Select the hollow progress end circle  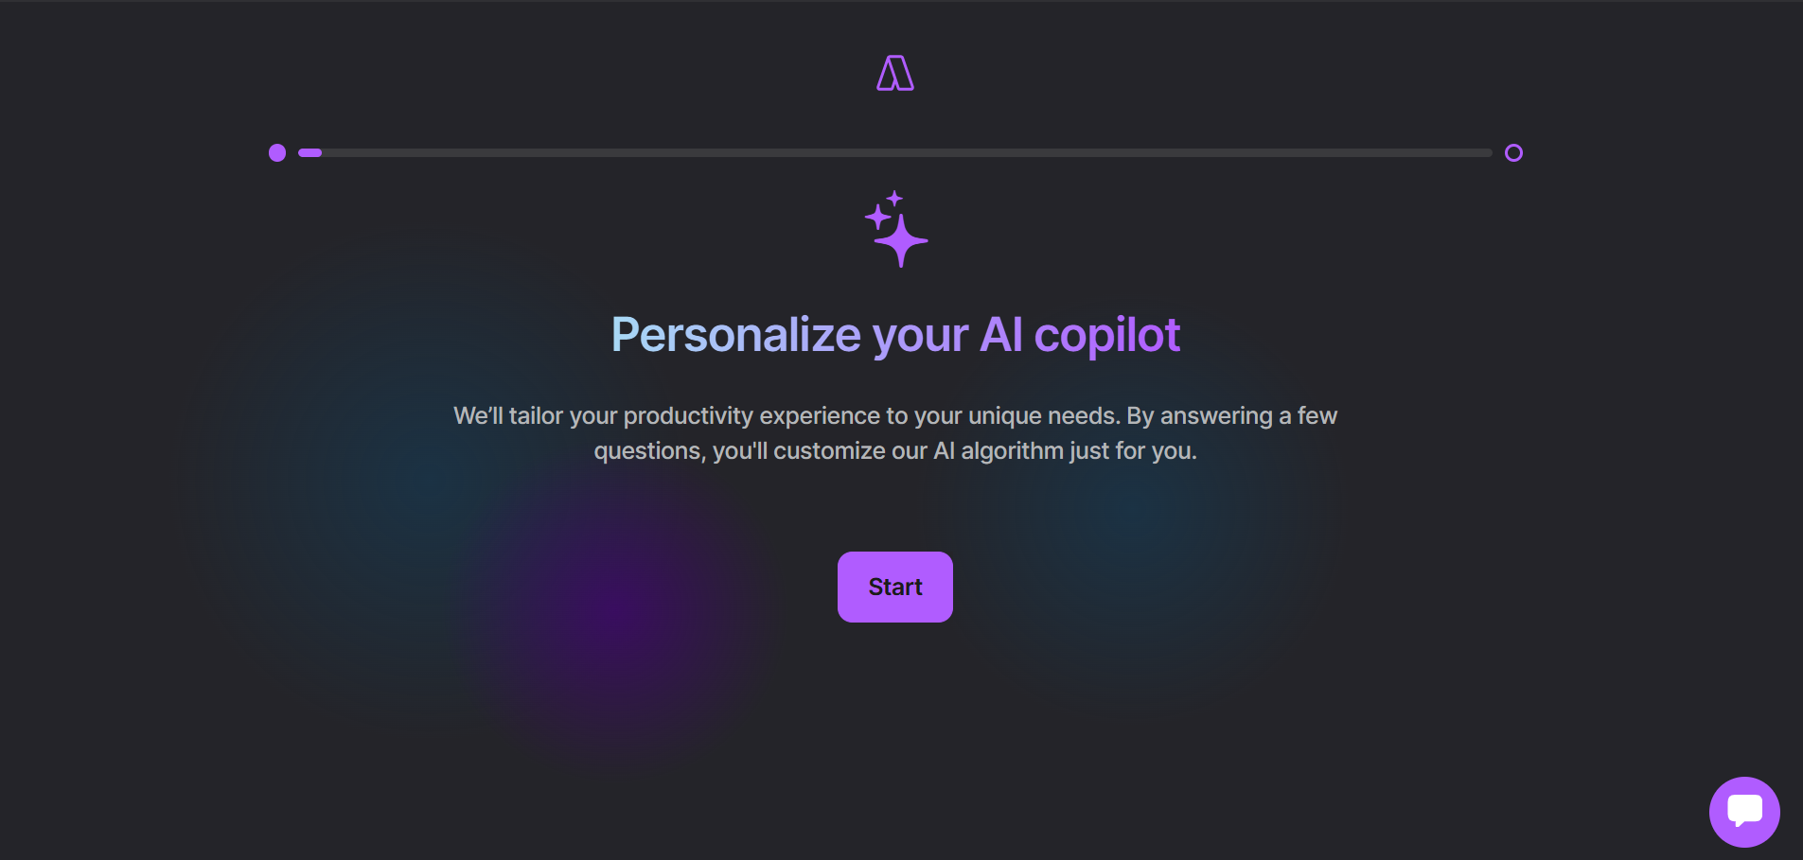1513,152
